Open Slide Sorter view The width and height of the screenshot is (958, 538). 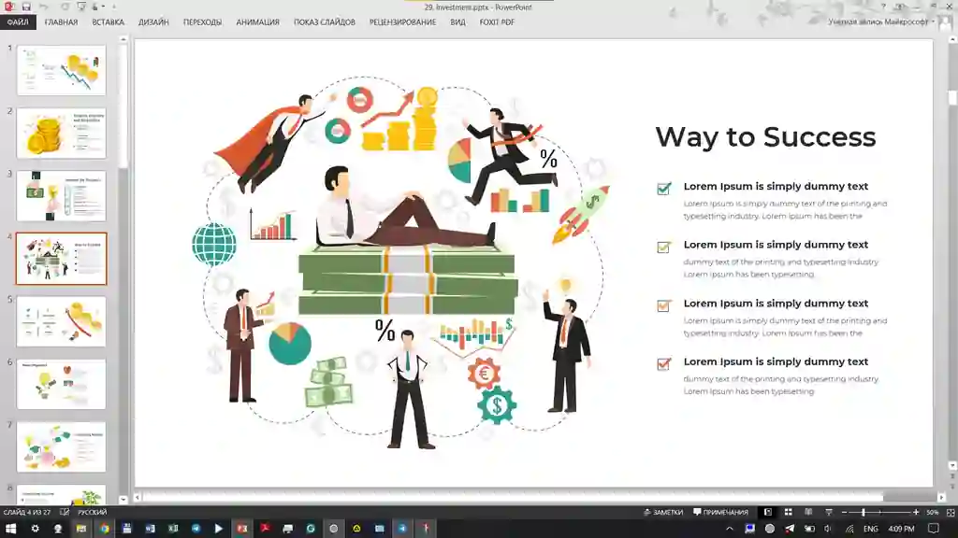click(x=789, y=512)
